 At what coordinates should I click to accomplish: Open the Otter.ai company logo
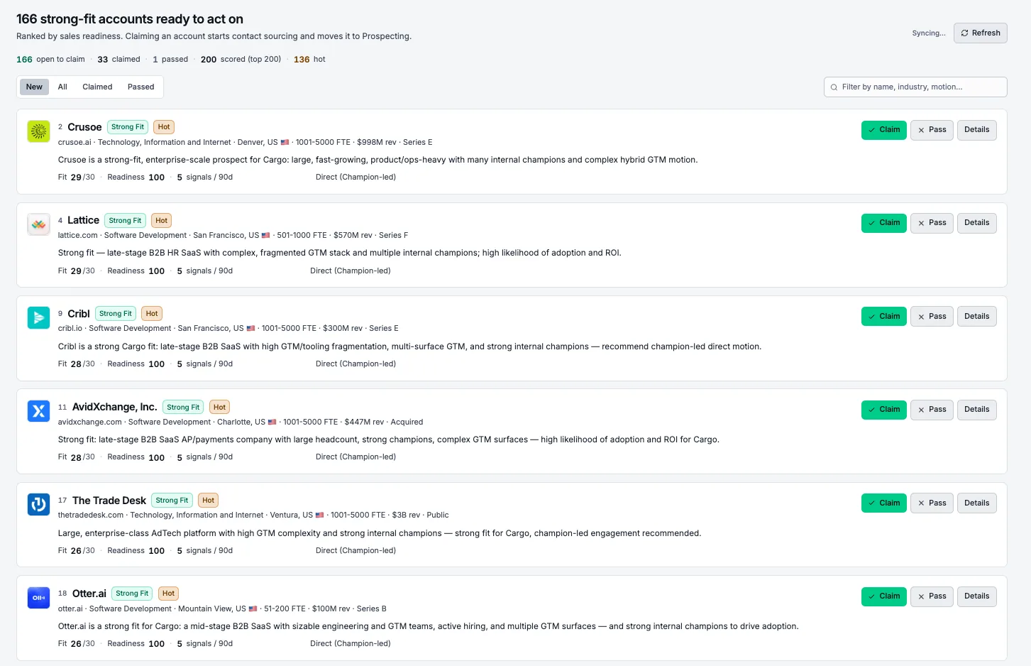pos(38,597)
